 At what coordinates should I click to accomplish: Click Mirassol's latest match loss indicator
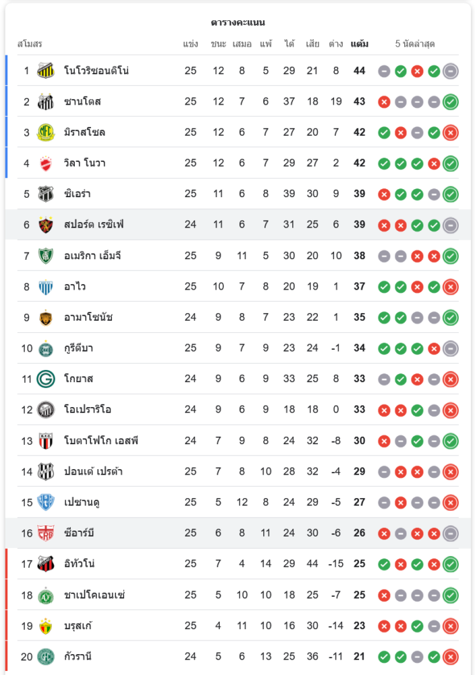(x=451, y=132)
